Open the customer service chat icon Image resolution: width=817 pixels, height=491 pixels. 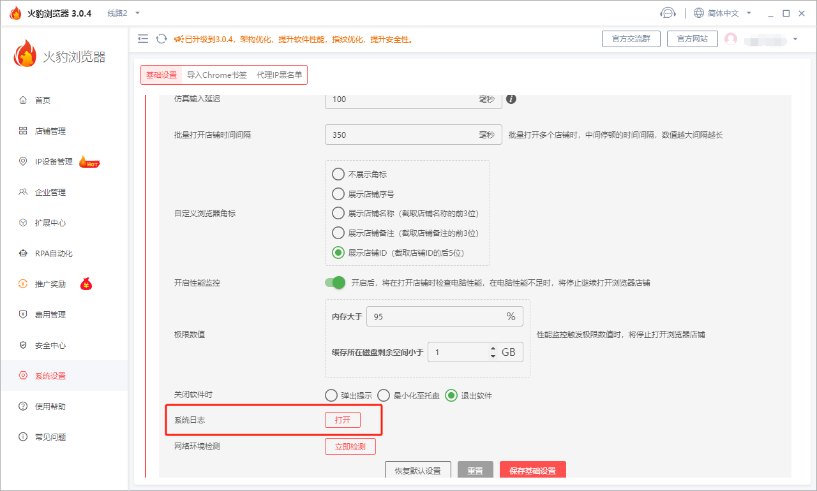pyautogui.click(x=668, y=11)
